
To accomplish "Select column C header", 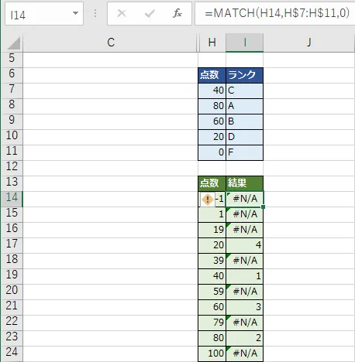I will click(110, 43).
